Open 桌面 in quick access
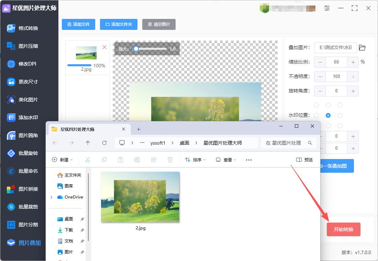 tap(65, 219)
